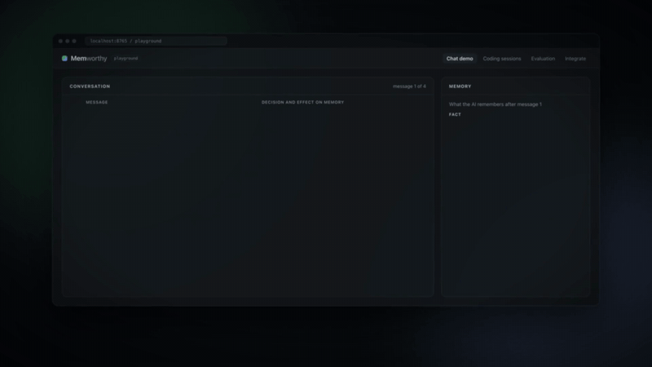Click the localhost:8765 / playground address bar

(156, 41)
